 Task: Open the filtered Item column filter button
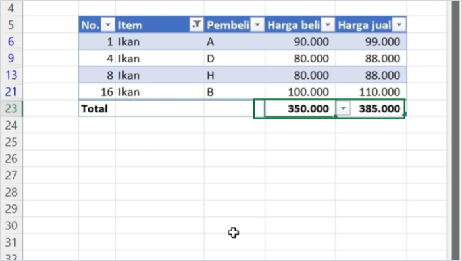(197, 25)
